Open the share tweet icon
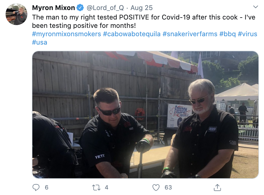 (217, 187)
